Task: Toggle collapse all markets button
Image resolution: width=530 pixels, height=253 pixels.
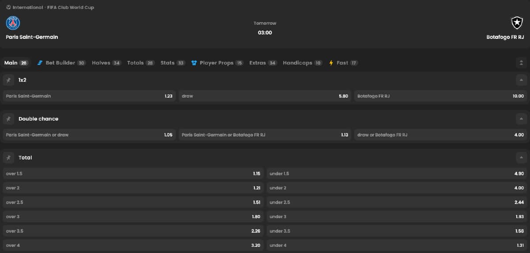Action: point(521,63)
